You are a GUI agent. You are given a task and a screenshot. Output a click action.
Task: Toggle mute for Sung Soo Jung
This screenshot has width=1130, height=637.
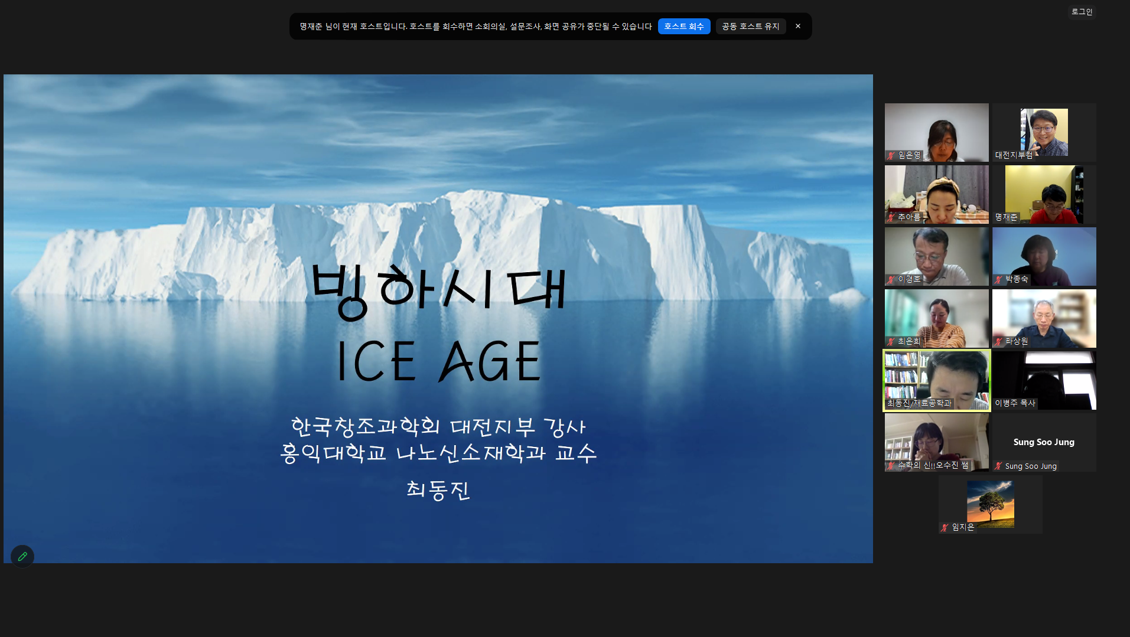click(x=997, y=466)
